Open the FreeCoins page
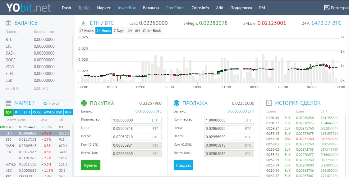 click(175, 8)
